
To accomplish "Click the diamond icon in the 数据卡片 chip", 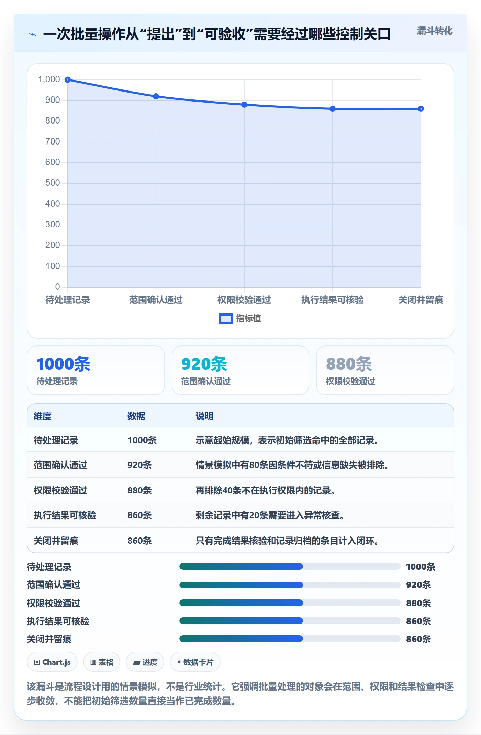I will 179,662.
